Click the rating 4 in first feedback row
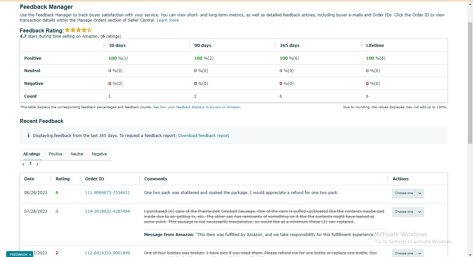 [57, 193]
